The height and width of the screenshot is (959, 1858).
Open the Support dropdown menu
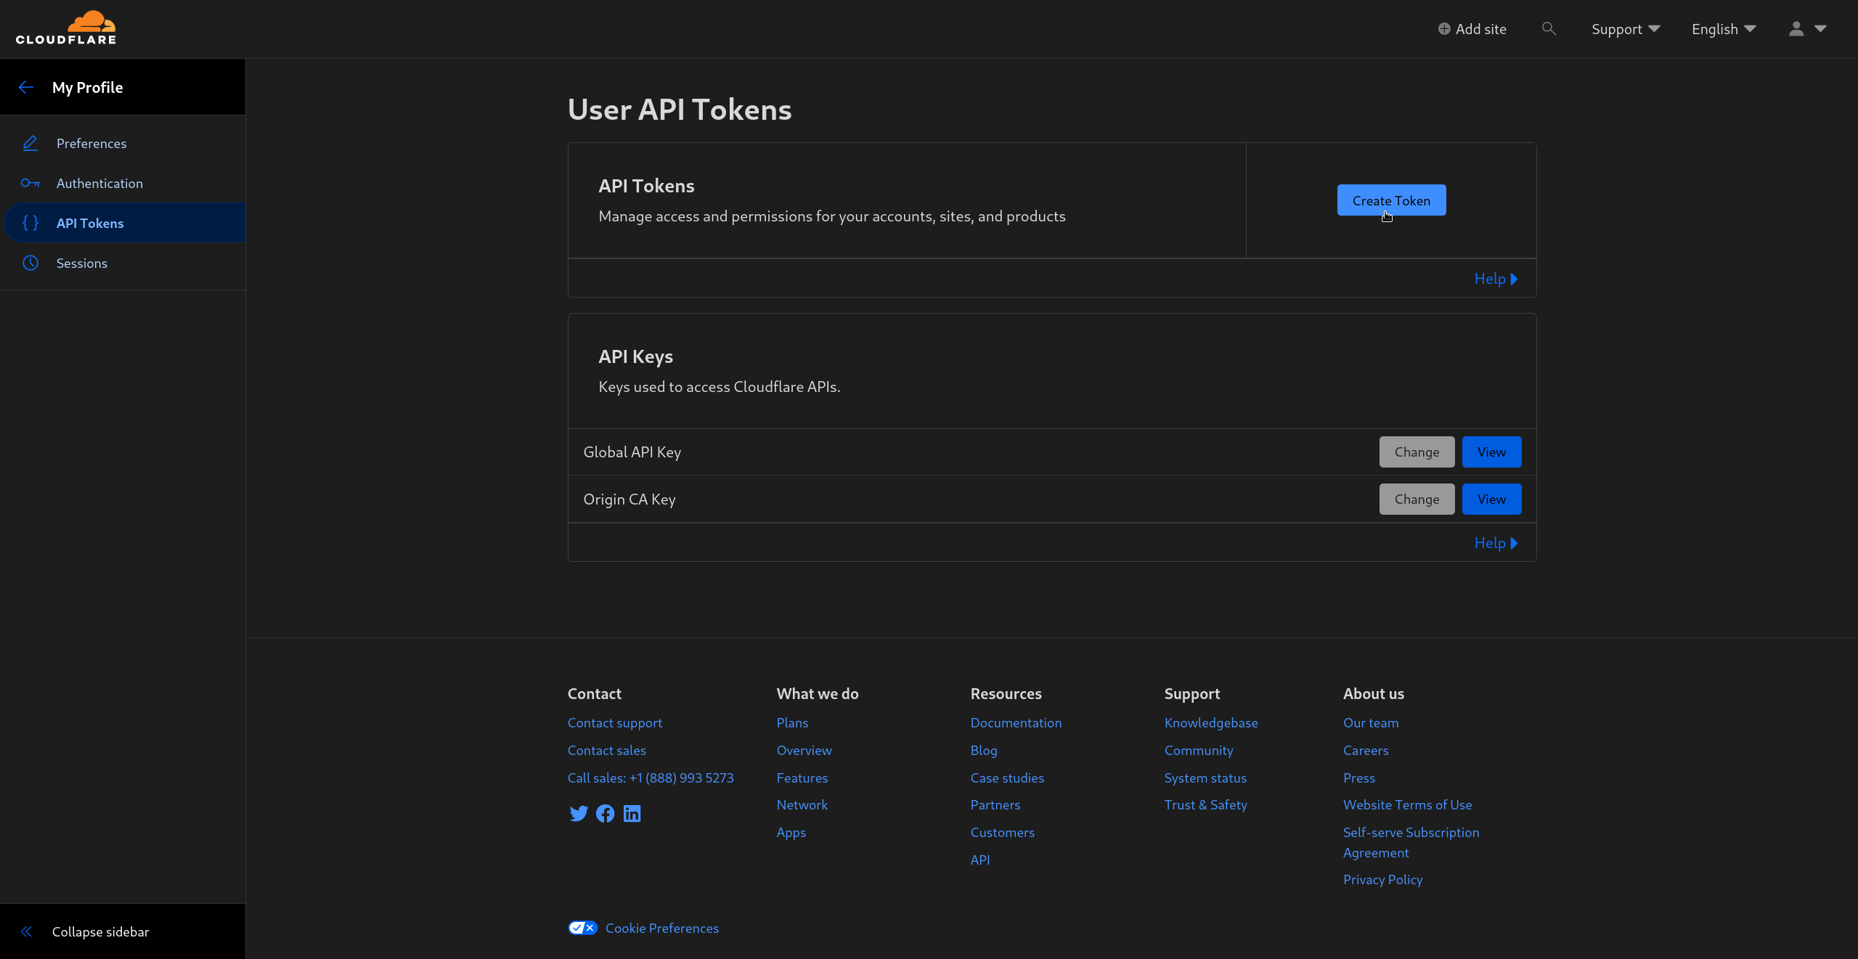pos(1626,29)
